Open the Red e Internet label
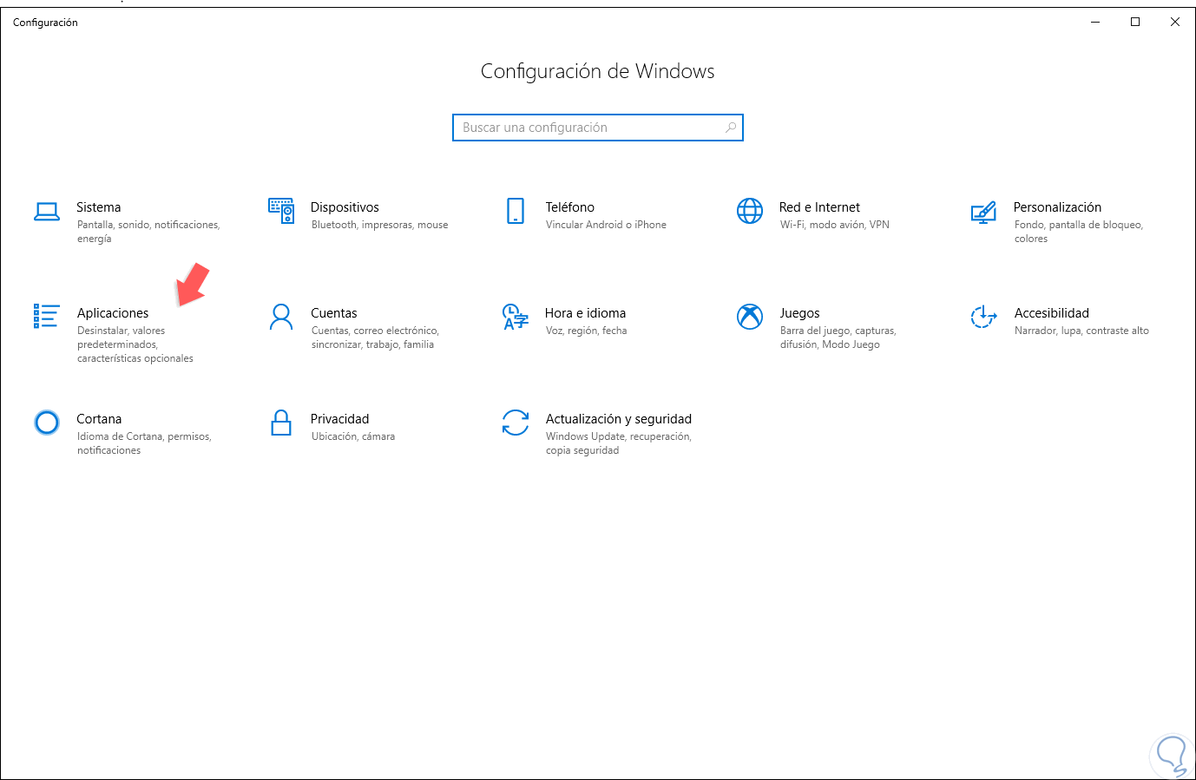Screen dimensions: 1196x780 pos(819,207)
